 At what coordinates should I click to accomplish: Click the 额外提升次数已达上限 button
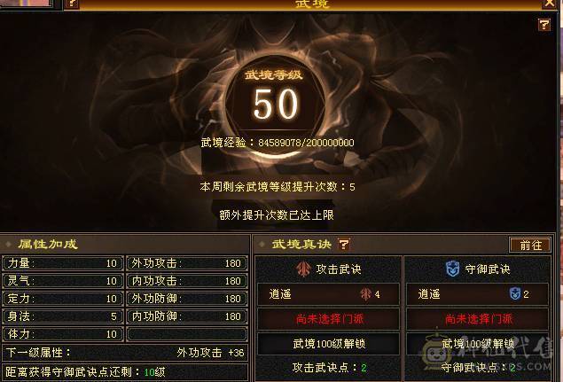(x=277, y=215)
